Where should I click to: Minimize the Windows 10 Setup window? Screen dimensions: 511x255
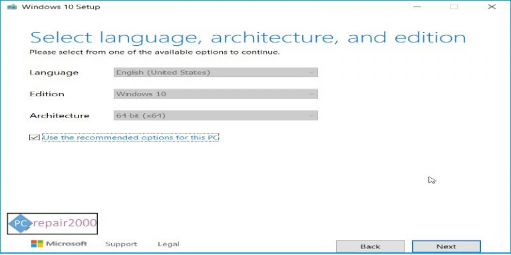coord(417,7)
